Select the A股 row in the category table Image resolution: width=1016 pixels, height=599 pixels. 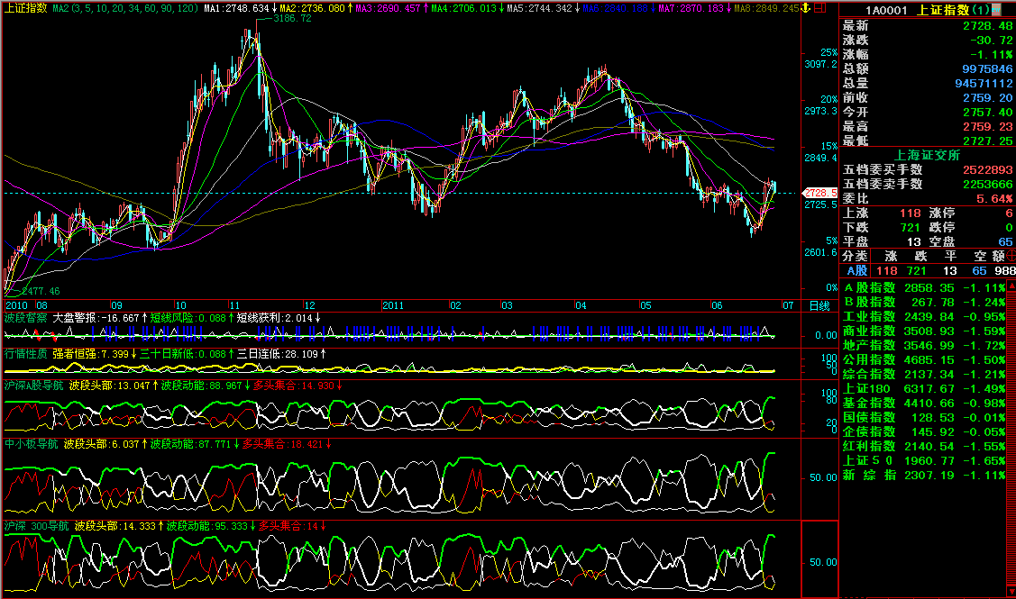click(856, 271)
